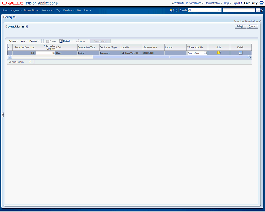Image resolution: width=265 pixels, height=212 pixels.
Task: Click the Correct Lines help icon
Action: [x=26, y=26]
